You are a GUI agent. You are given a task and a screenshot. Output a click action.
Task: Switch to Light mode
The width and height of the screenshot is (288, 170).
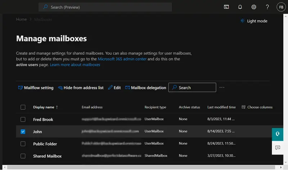point(254,21)
